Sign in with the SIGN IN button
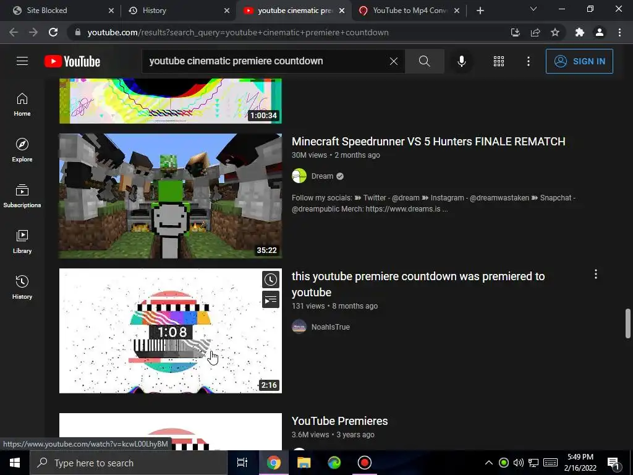 579,61
